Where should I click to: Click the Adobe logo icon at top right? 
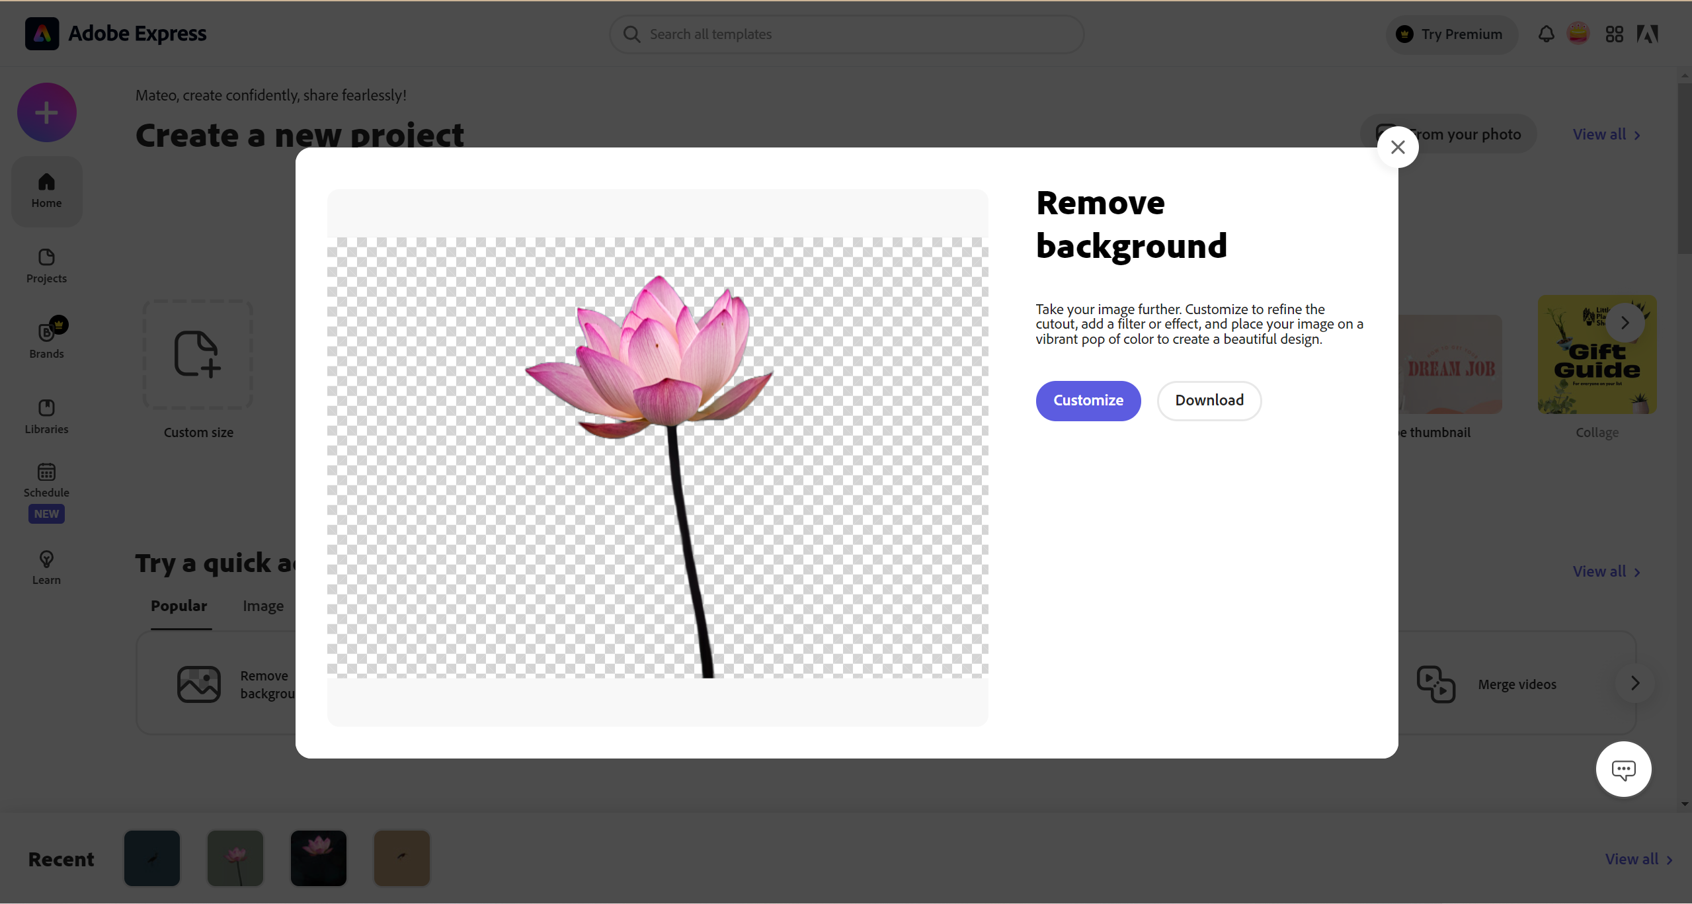(1647, 34)
